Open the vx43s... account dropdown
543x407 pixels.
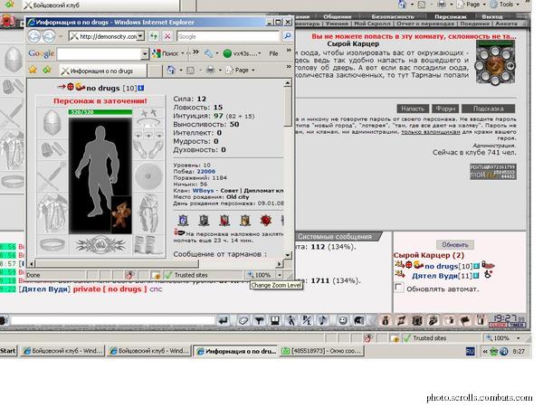point(260,53)
